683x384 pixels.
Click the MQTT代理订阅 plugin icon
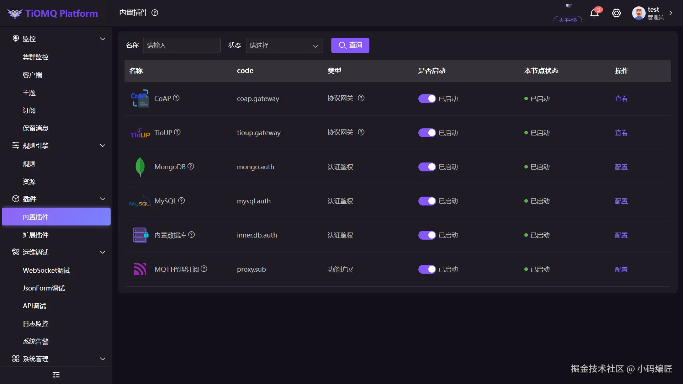click(140, 269)
